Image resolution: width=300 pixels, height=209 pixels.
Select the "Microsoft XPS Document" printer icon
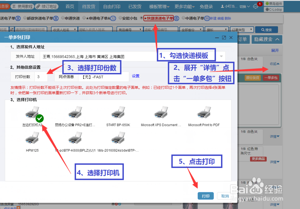click(x=160, y=112)
